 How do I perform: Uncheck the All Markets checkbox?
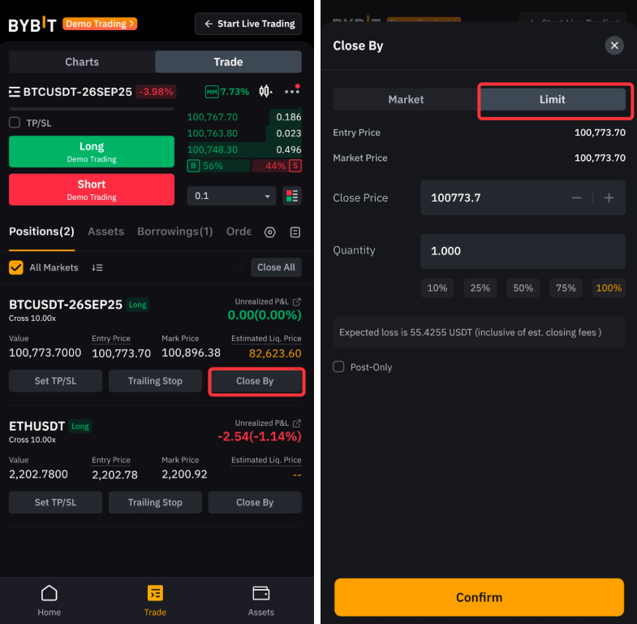pos(16,267)
